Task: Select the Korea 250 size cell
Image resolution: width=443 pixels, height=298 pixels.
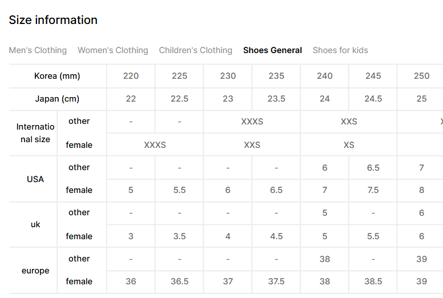Action: click(x=421, y=76)
